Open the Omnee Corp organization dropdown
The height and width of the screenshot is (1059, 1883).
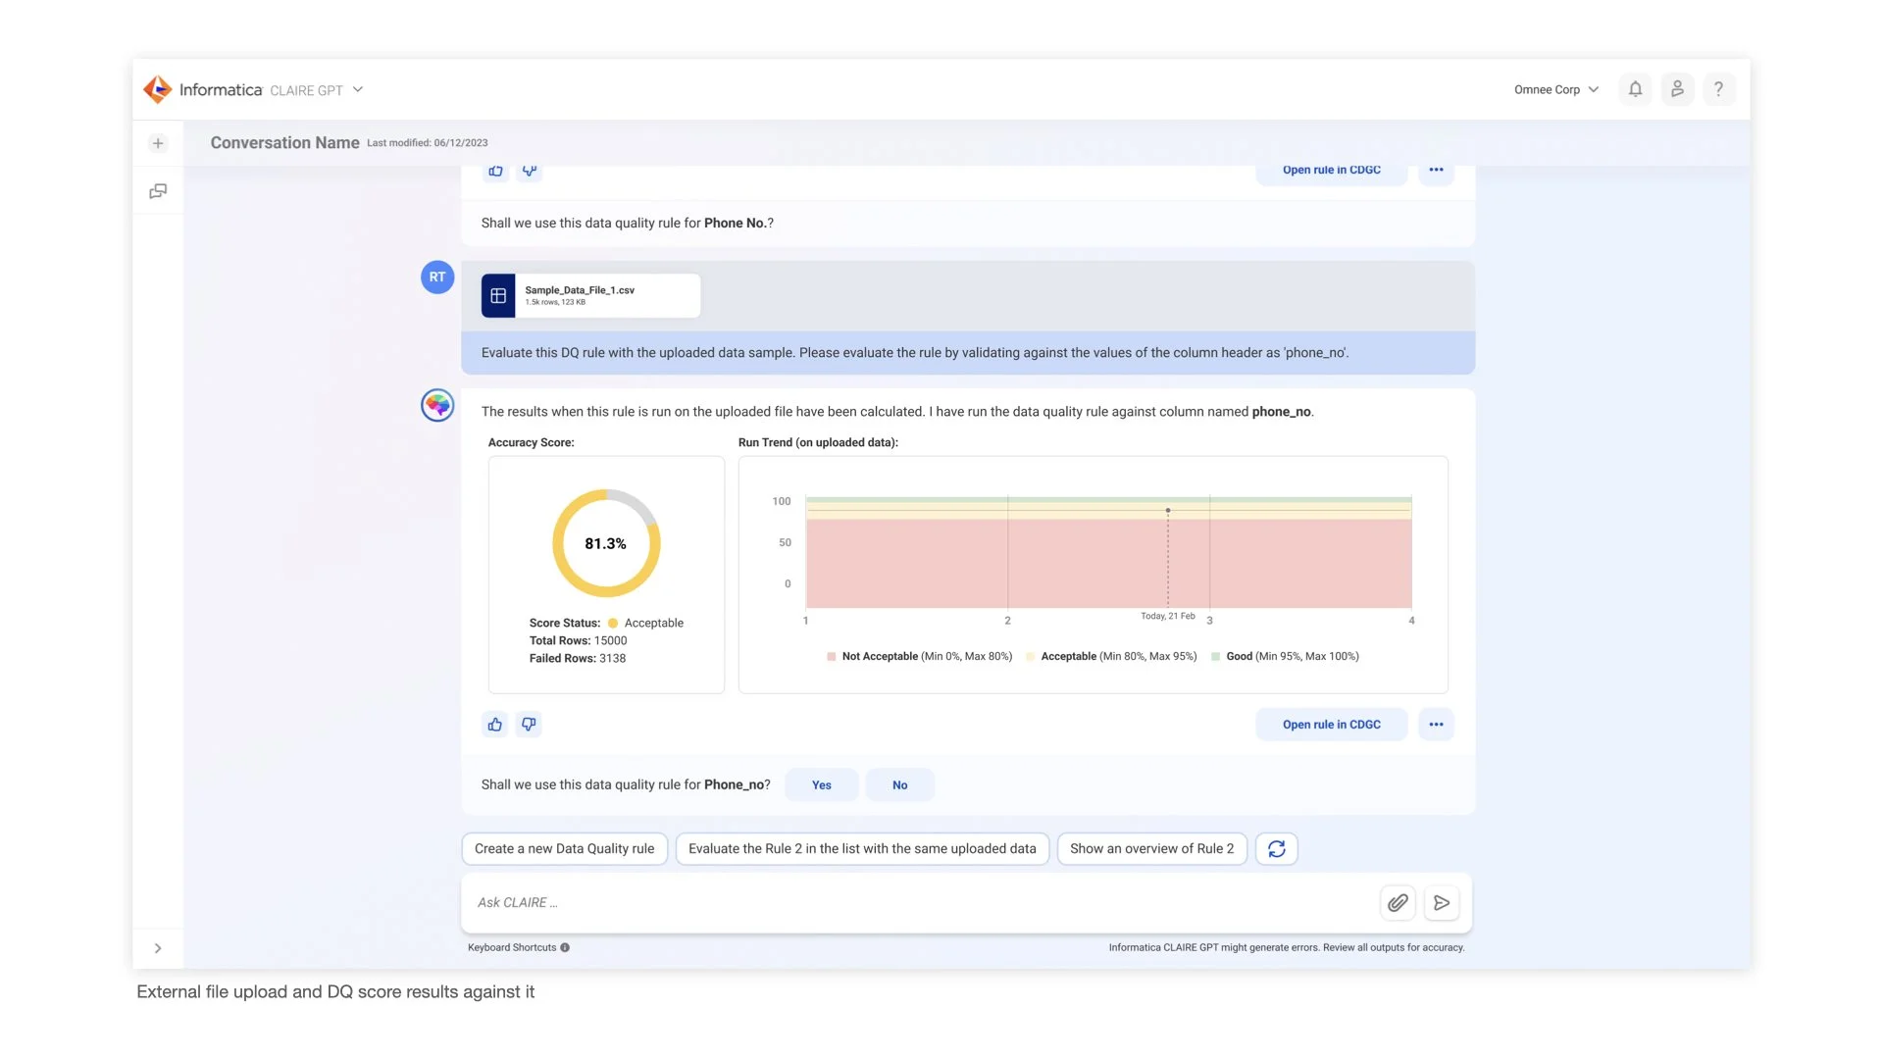[1556, 89]
